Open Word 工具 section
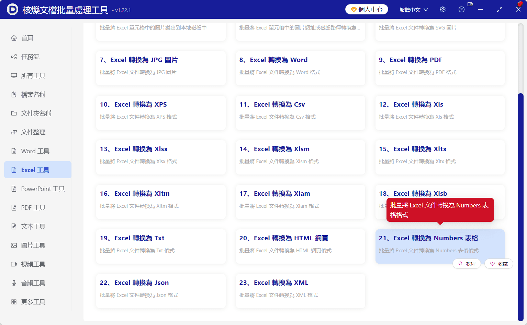Viewport: 527px width, 325px height. tap(38, 151)
